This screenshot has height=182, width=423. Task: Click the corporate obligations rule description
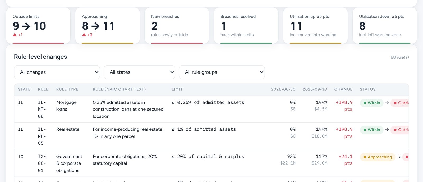click(125, 160)
